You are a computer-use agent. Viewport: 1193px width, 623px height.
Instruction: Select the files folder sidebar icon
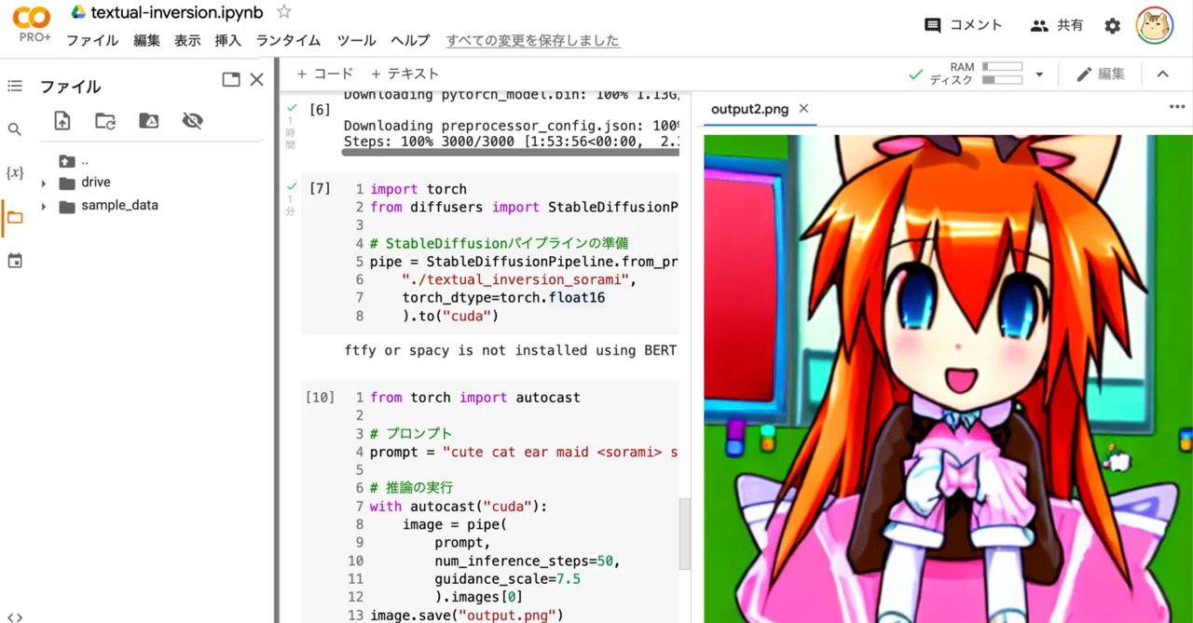[x=15, y=217]
